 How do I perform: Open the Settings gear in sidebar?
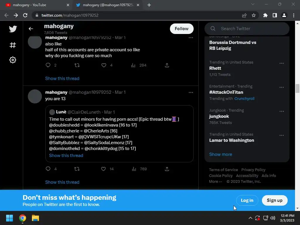13,60
